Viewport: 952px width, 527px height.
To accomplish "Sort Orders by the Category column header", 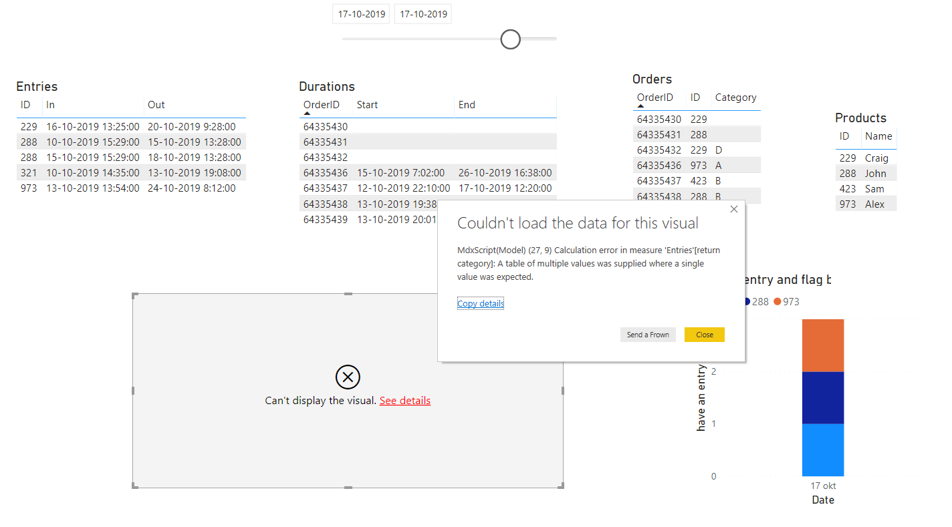I will click(x=735, y=98).
